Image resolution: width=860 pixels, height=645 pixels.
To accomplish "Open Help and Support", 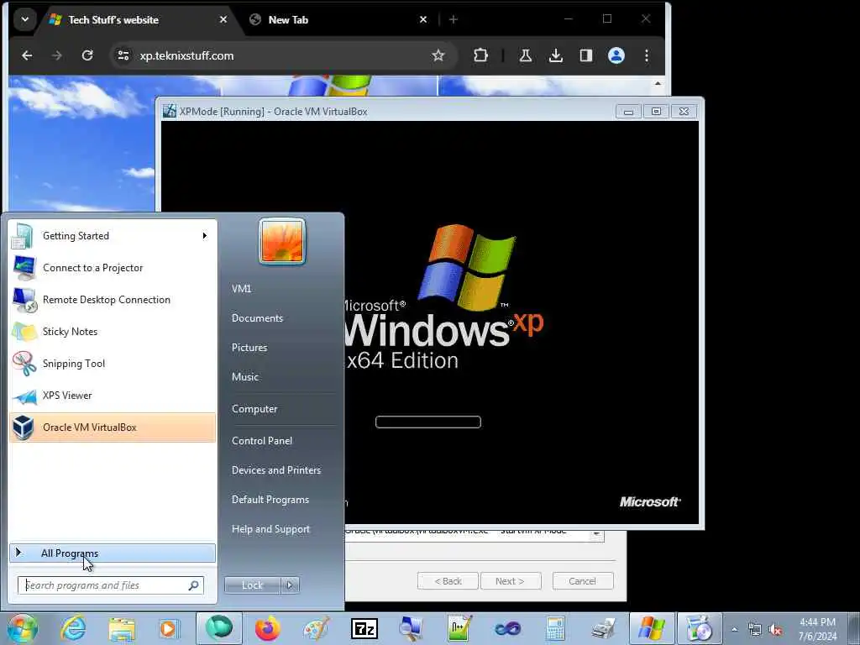I will tap(271, 529).
